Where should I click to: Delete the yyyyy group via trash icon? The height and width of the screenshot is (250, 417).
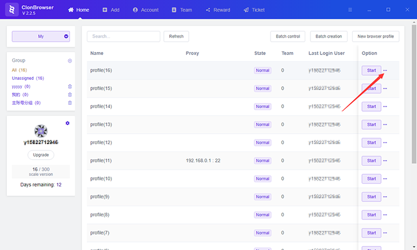pyautogui.click(x=70, y=86)
